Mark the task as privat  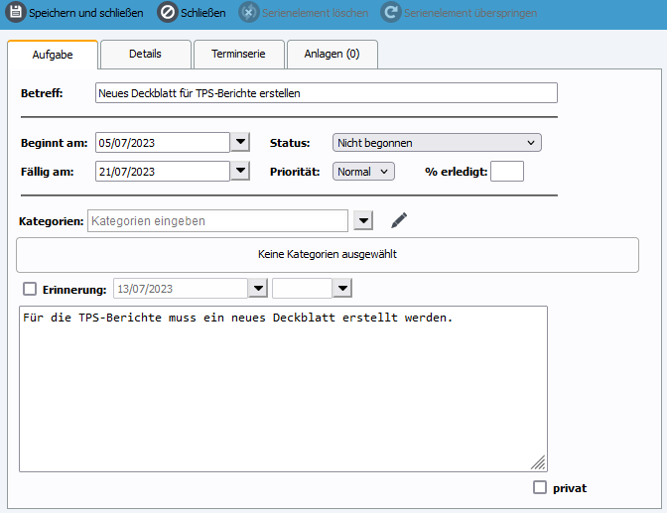click(540, 487)
